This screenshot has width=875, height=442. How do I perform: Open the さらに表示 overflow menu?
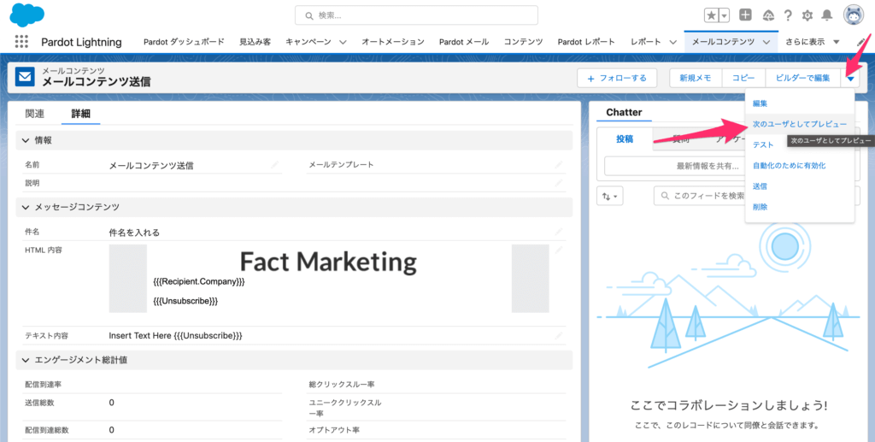(813, 42)
